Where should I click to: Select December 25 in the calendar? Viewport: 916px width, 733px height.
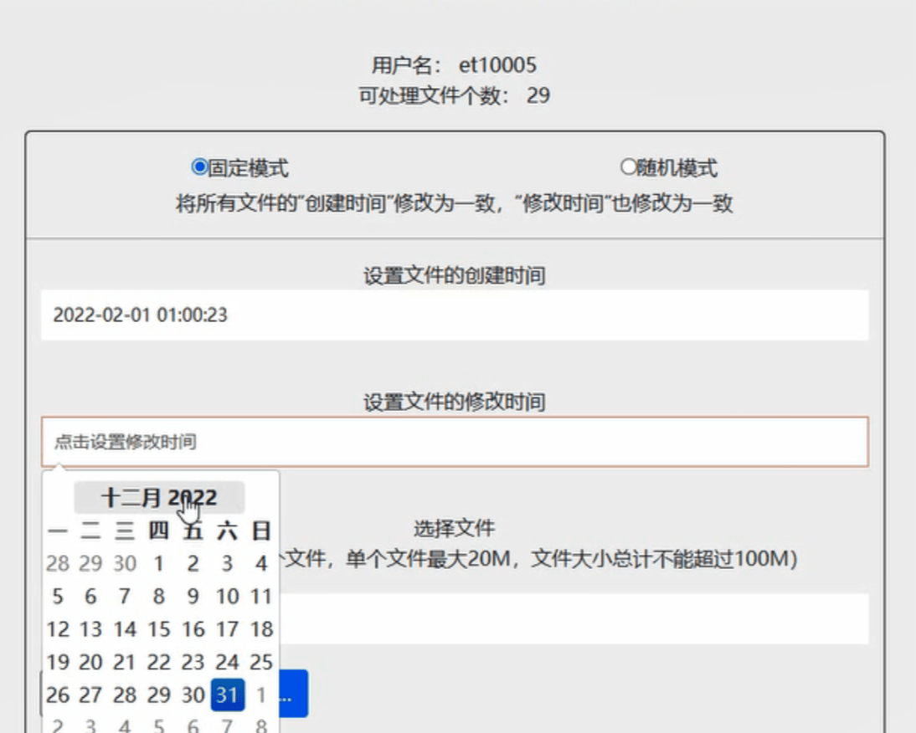tap(260, 662)
